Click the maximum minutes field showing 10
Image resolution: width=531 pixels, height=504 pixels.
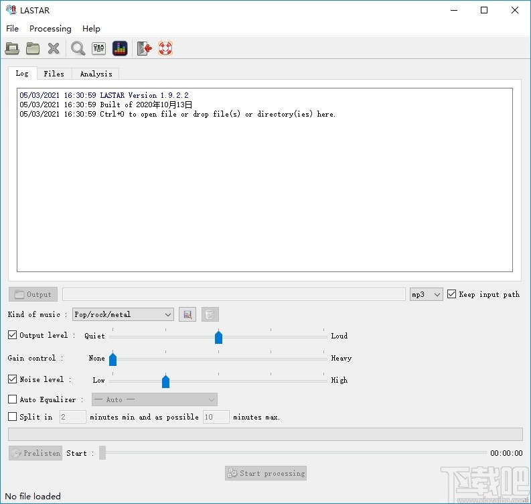tap(216, 417)
